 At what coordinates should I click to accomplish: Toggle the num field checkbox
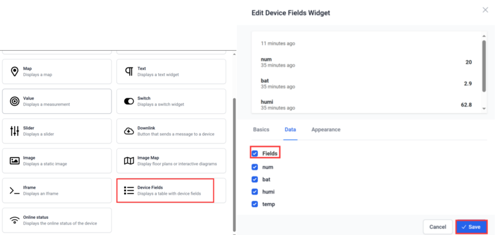point(255,167)
